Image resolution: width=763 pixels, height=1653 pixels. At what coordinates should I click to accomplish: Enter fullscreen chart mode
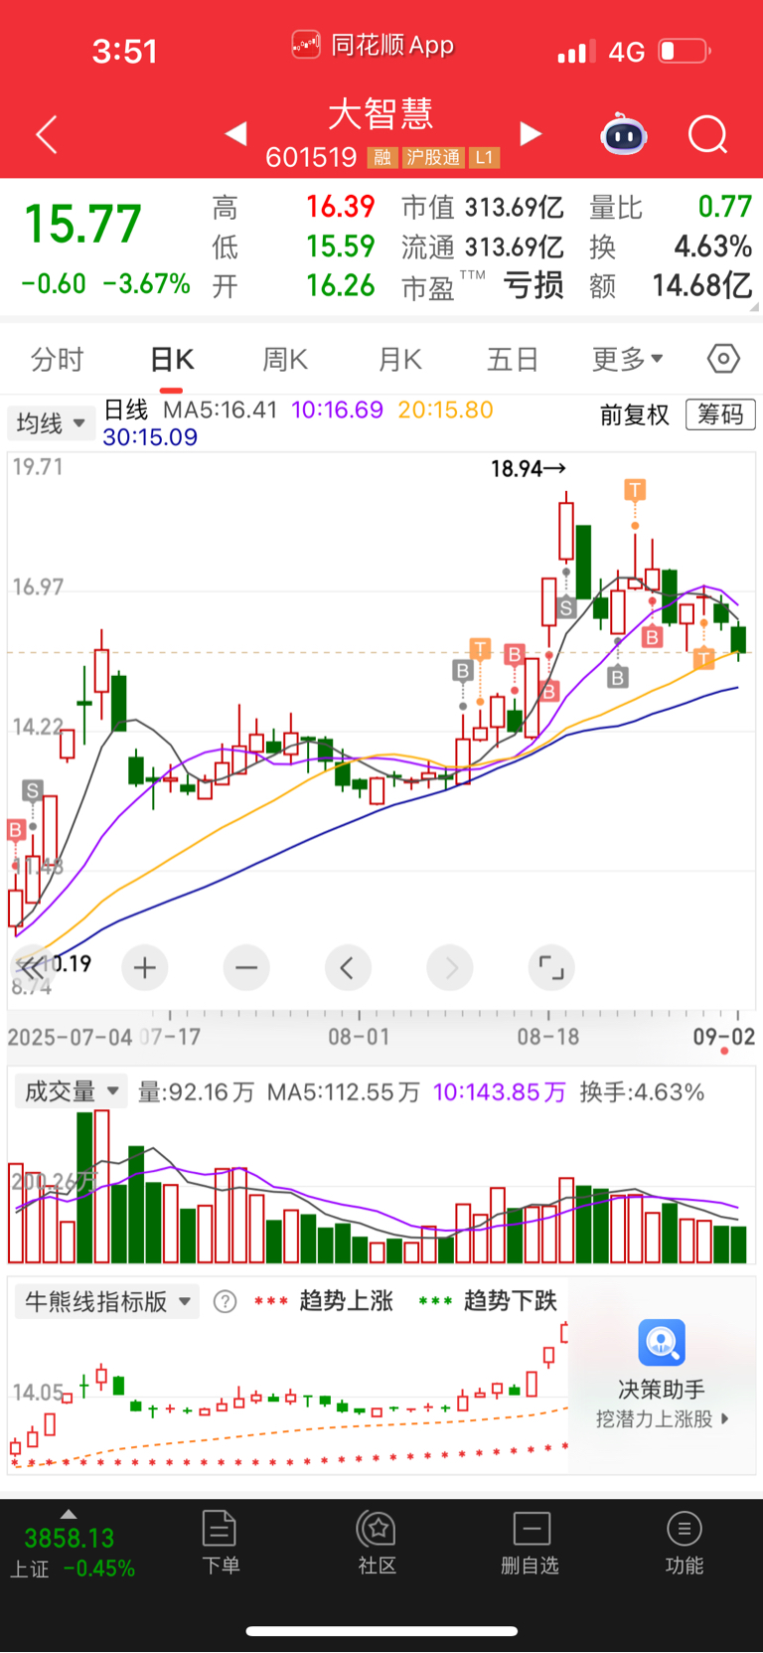click(551, 967)
